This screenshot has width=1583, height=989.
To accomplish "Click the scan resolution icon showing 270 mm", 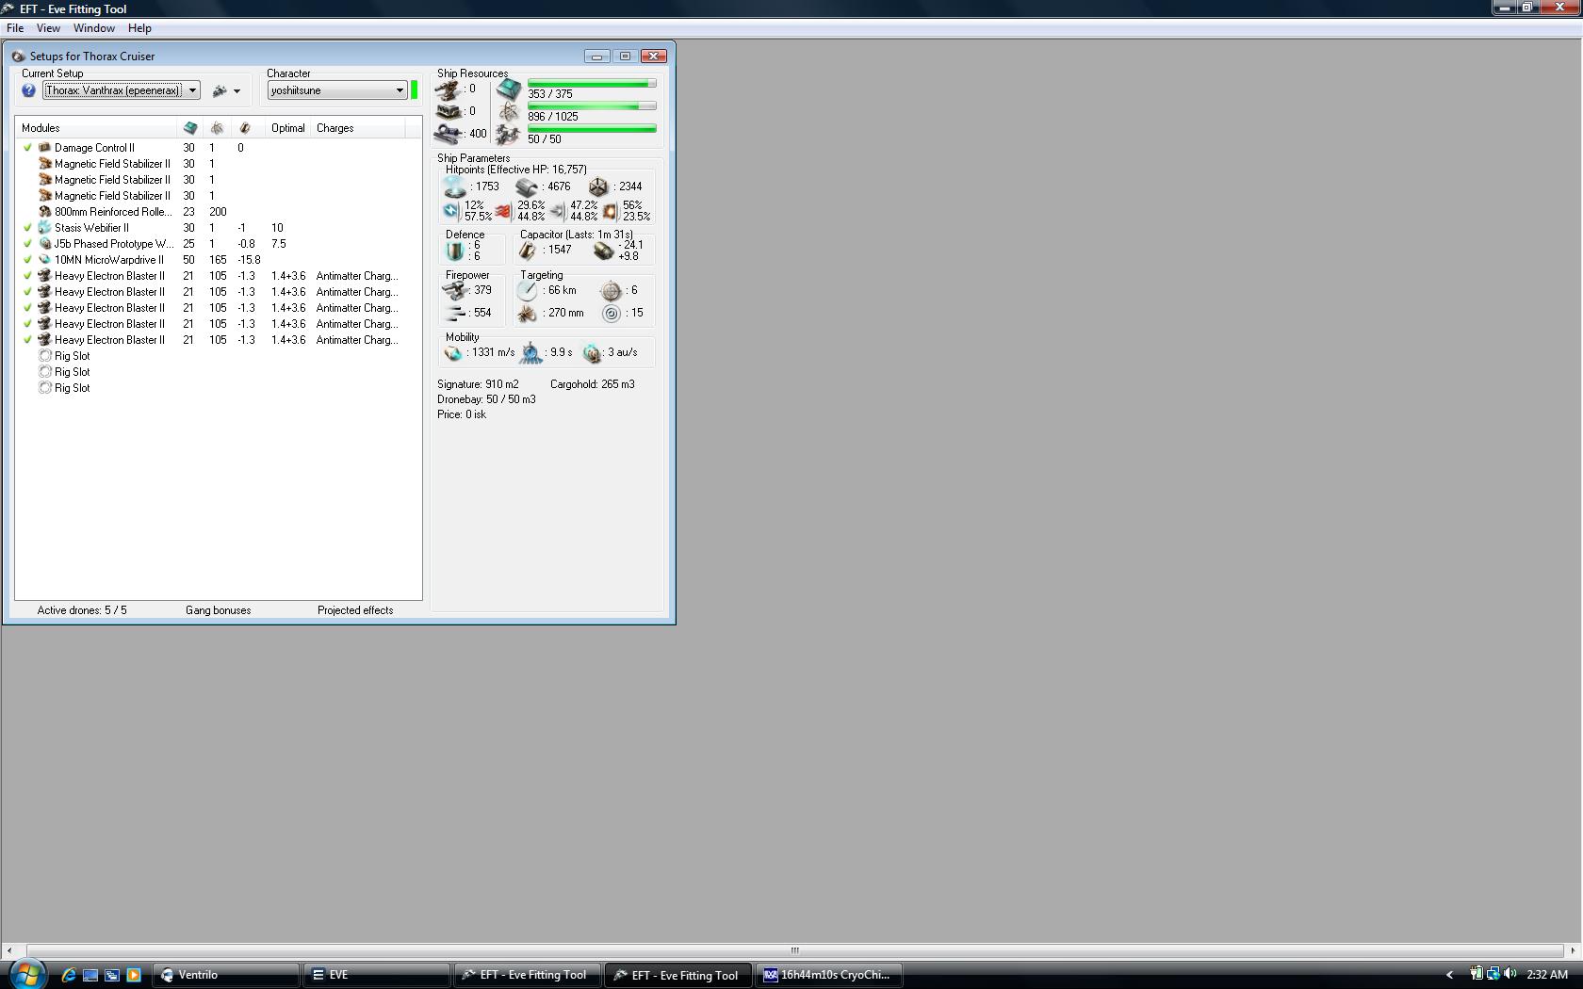I will tap(528, 314).
